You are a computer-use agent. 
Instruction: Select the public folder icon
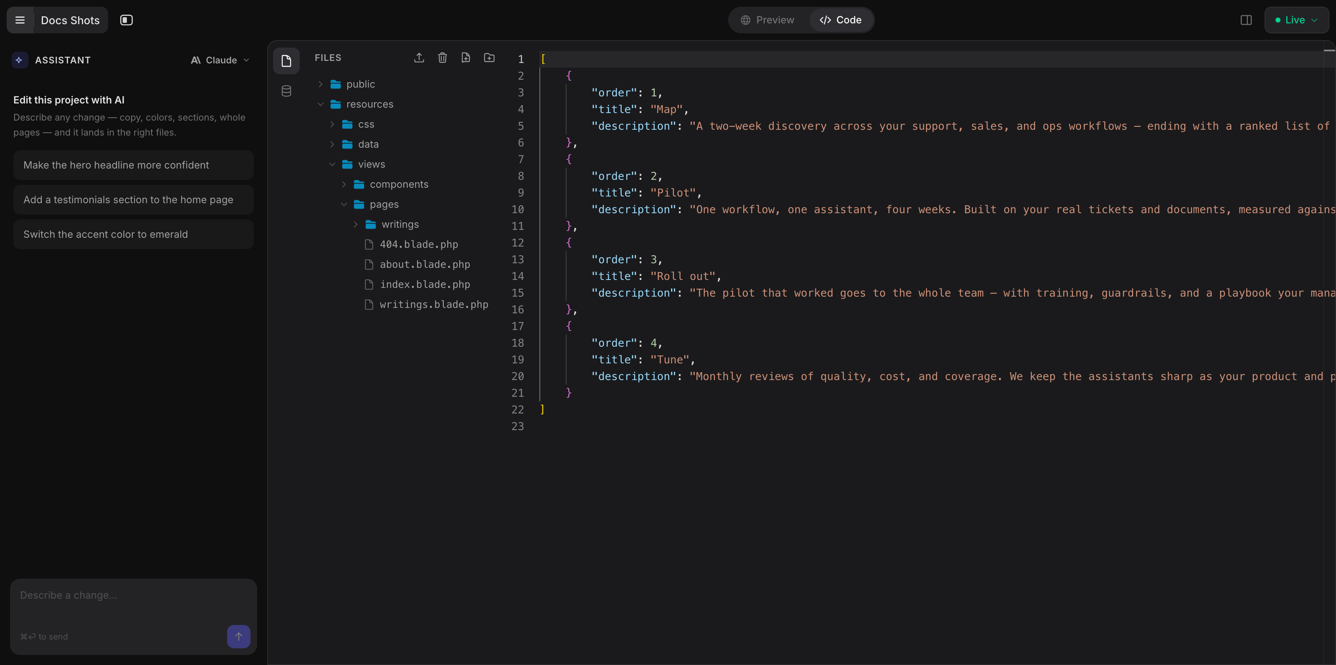[x=336, y=84]
